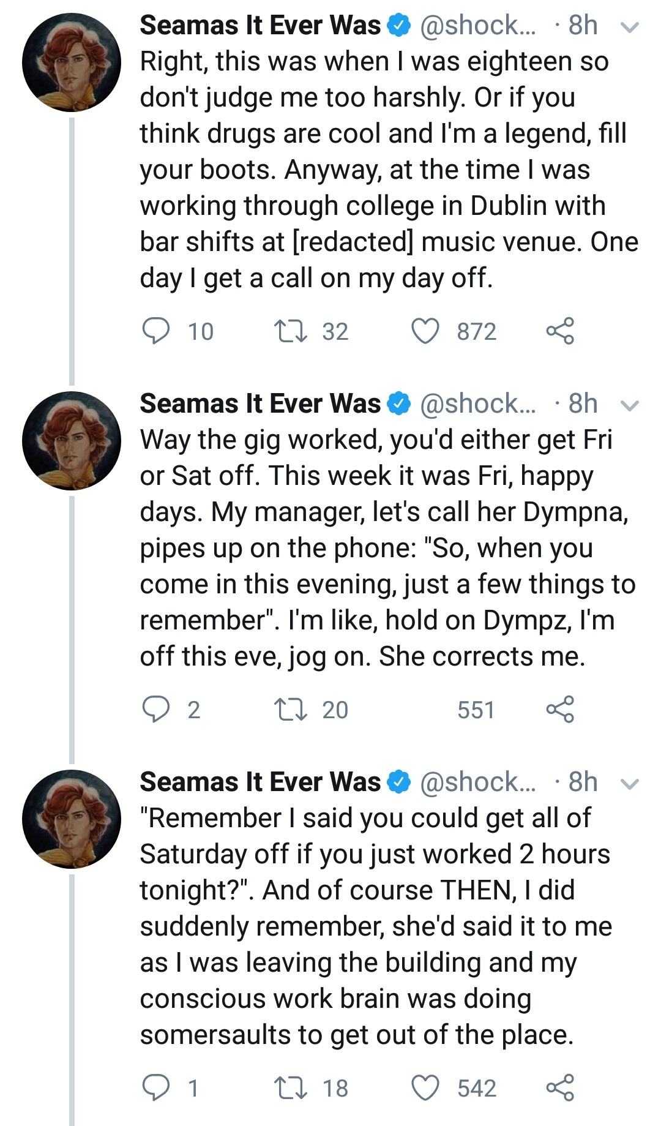Open the third tweet's more-options chevron

(630, 784)
